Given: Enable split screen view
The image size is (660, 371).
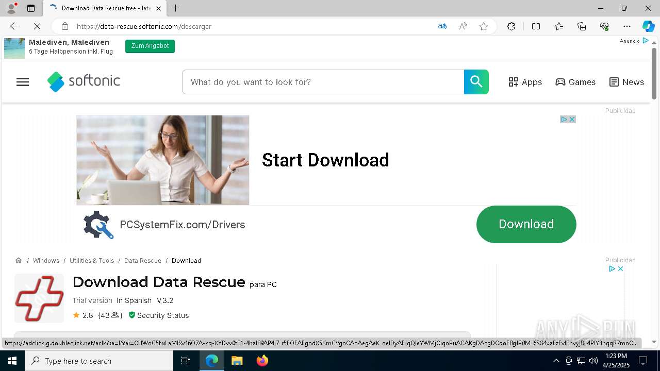Looking at the screenshot, I should 536,26.
